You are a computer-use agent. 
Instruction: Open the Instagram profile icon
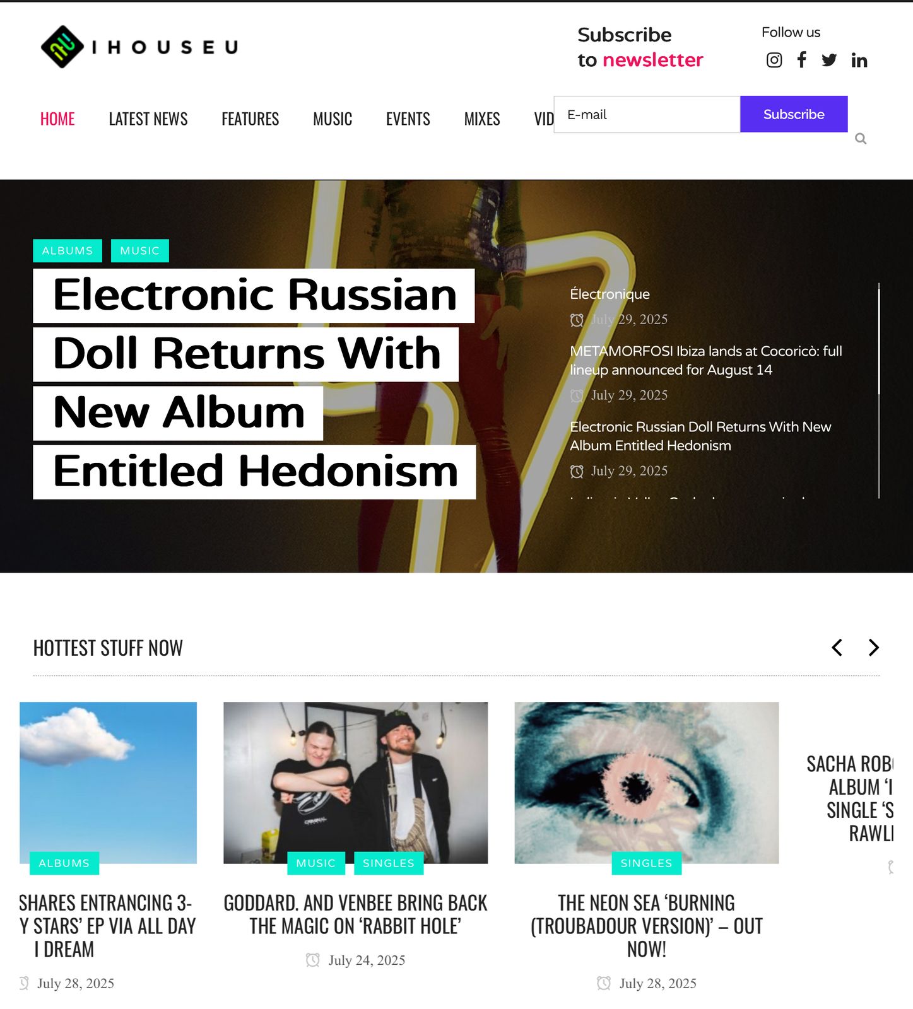pos(774,60)
